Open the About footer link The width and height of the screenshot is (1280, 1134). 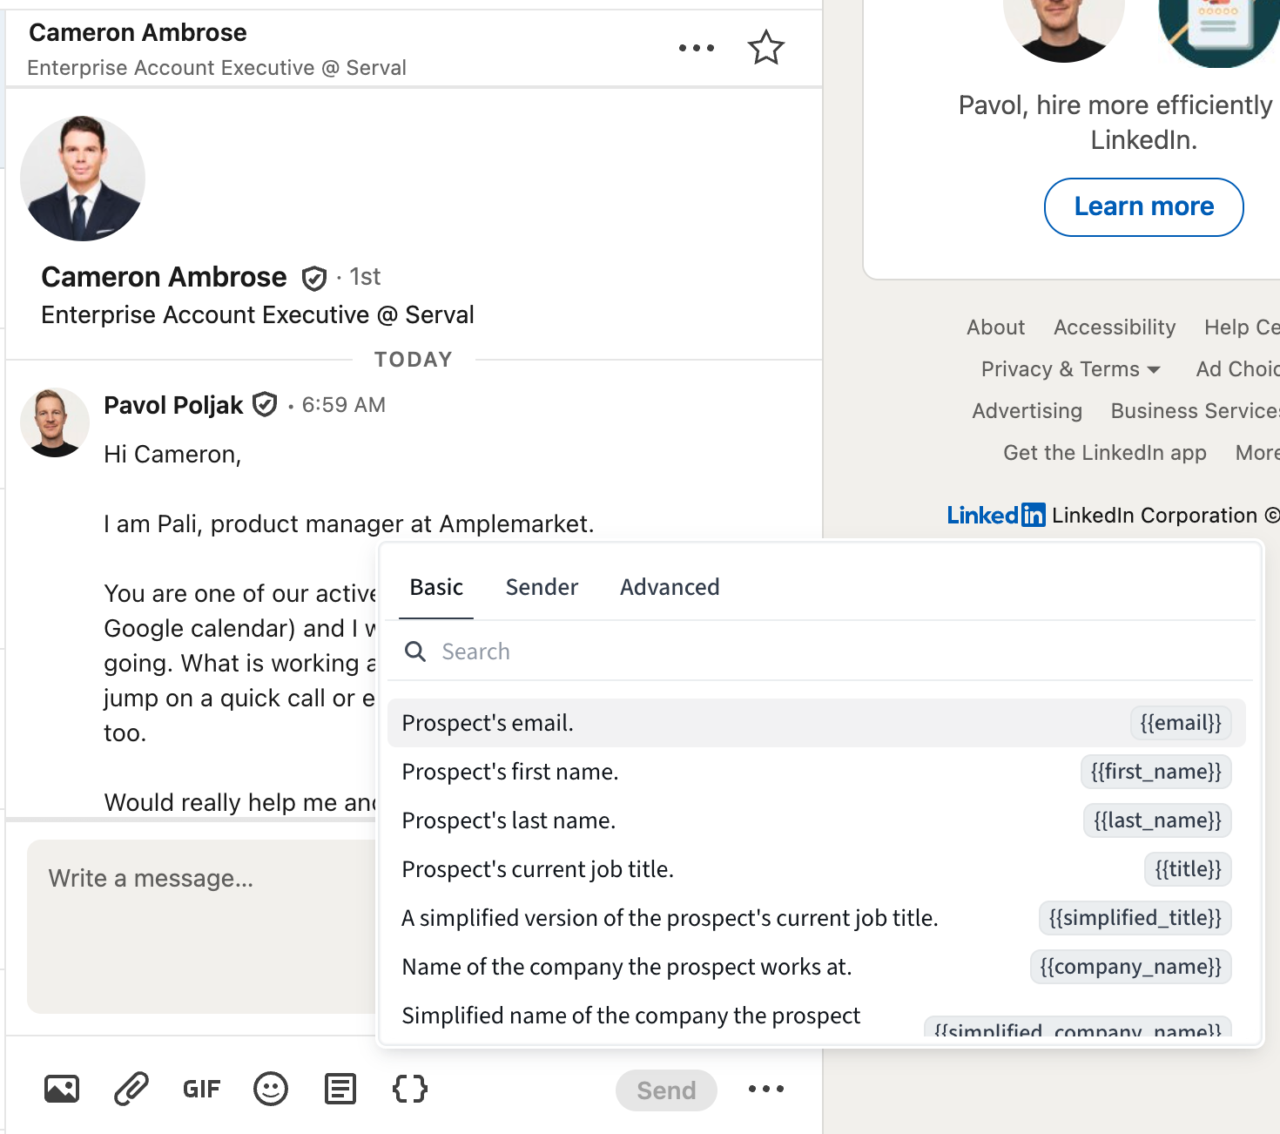(996, 327)
